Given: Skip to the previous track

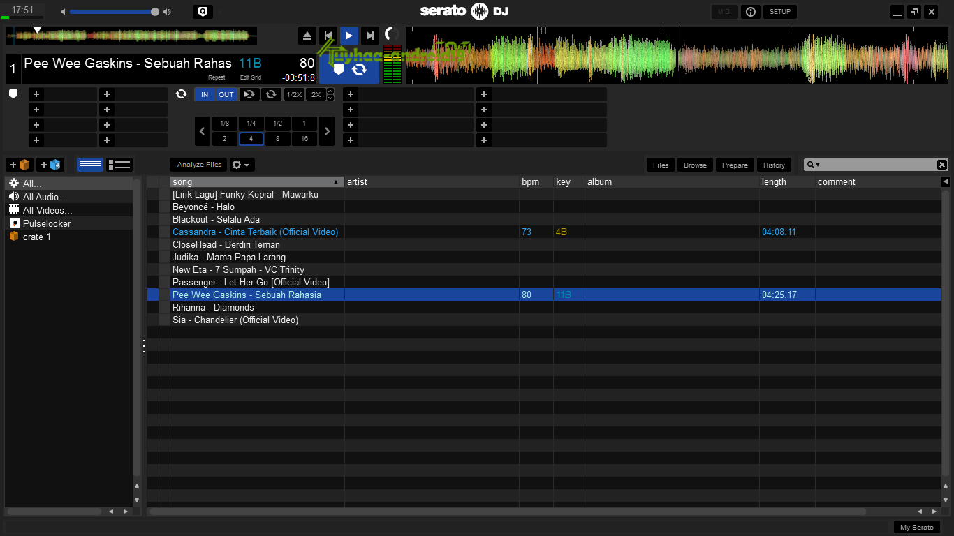Looking at the screenshot, I should (x=328, y=36).
